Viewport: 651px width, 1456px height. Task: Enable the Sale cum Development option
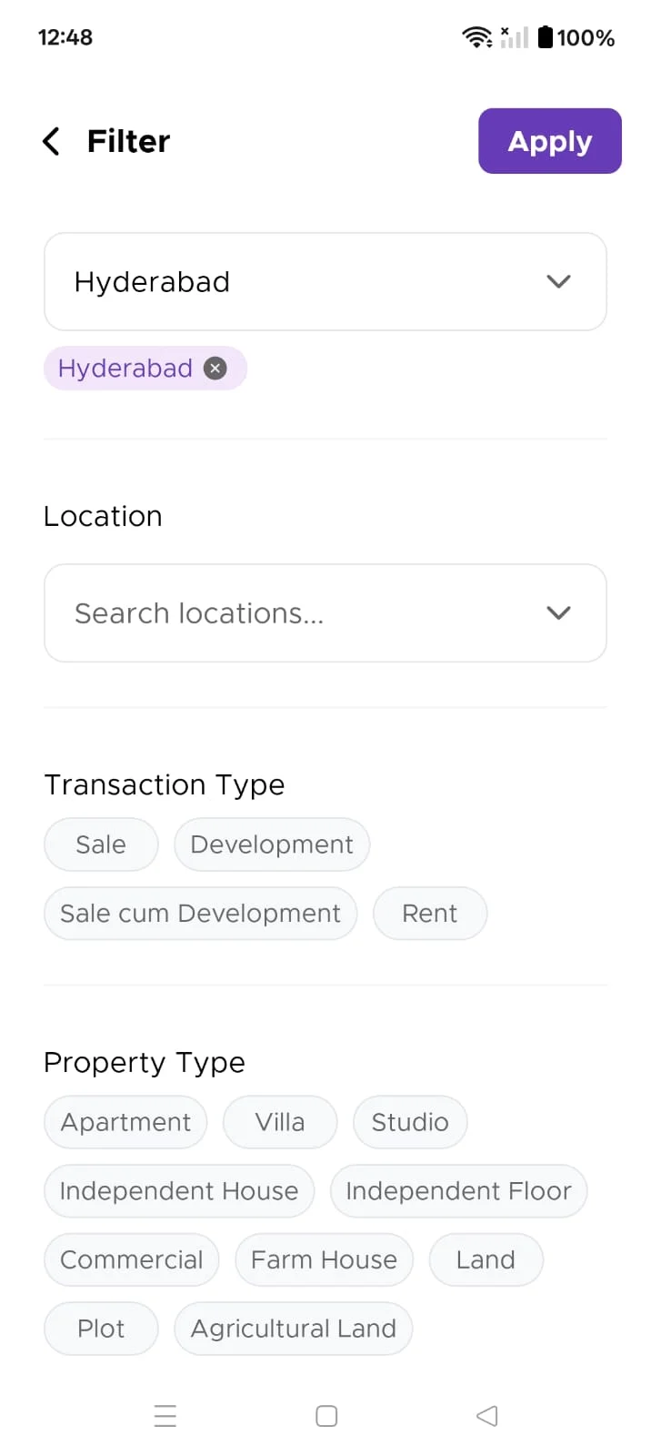200,914
